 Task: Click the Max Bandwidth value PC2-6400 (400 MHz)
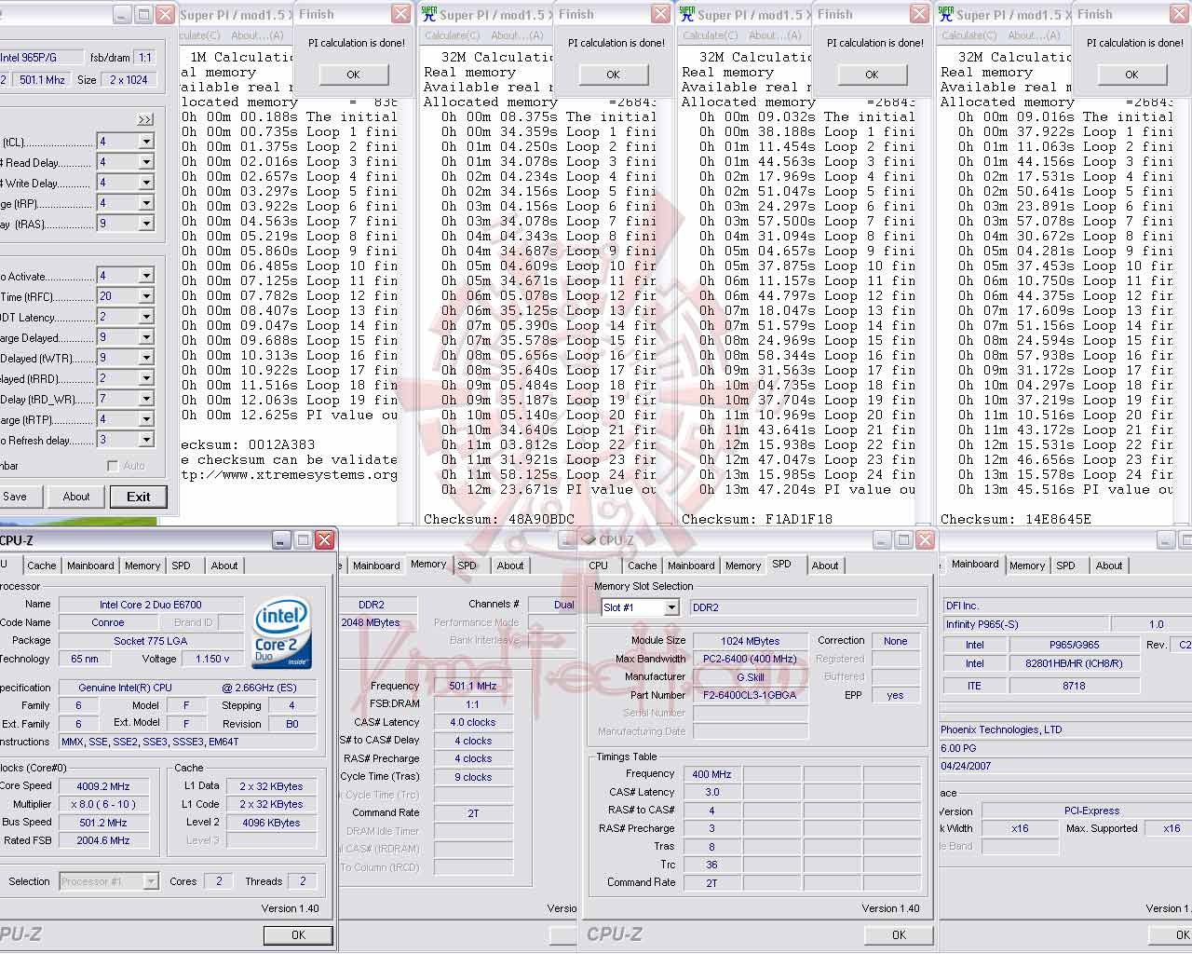[x=751, y=659]
